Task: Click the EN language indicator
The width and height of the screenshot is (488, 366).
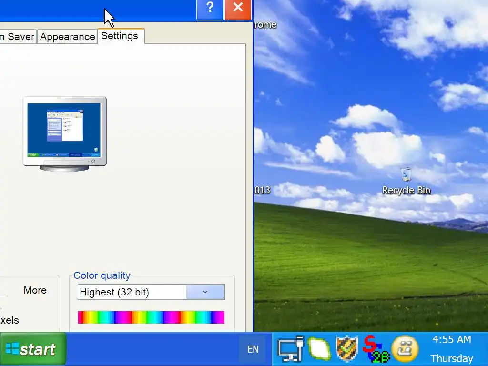Action: tap(253, 349)
